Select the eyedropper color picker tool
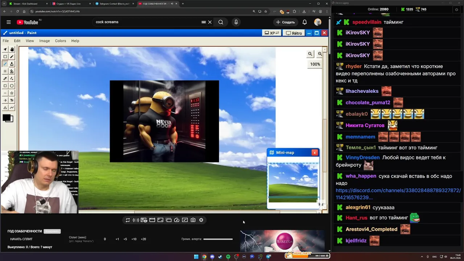 tap(5, 78)
